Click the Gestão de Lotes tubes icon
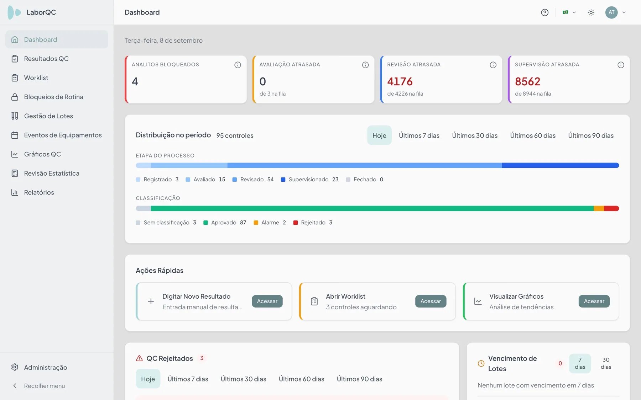The width and height of the screenshot is (641, 400). [15, 116]
